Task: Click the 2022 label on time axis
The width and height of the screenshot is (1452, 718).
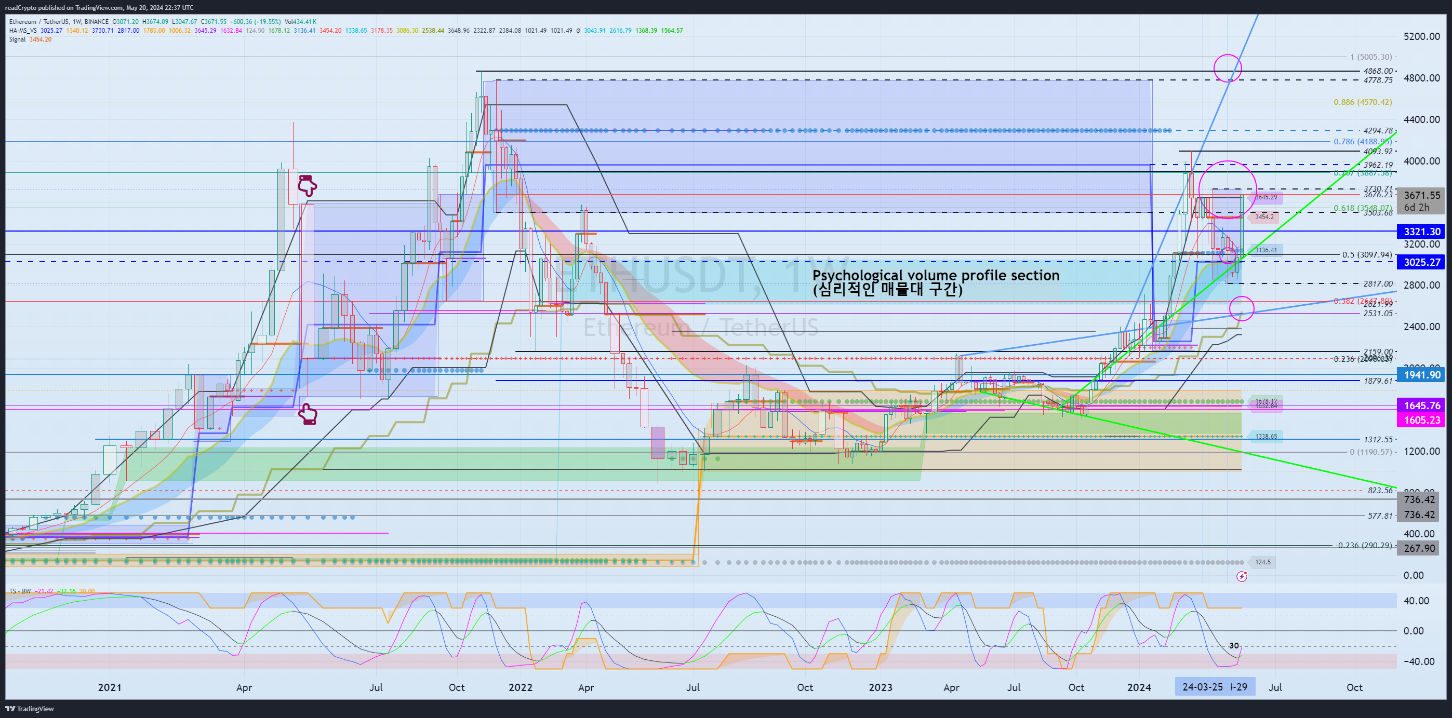Action: click(x=520, y=687)
